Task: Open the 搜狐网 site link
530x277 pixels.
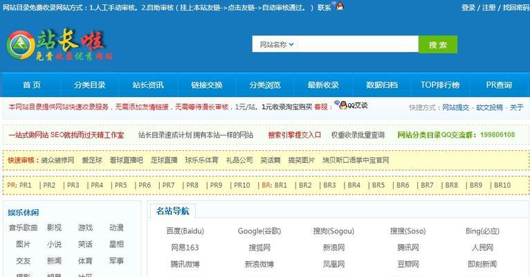Action: (x=259, y=248)
